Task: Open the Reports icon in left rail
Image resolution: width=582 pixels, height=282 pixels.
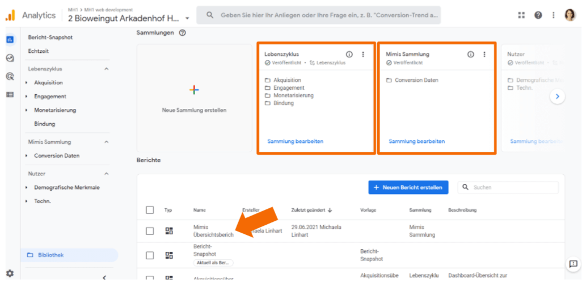Action: [x=10, y=40]
